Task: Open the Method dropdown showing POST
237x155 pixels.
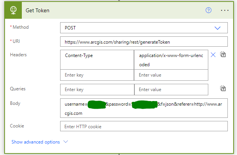Action: [x=138, y=28]
